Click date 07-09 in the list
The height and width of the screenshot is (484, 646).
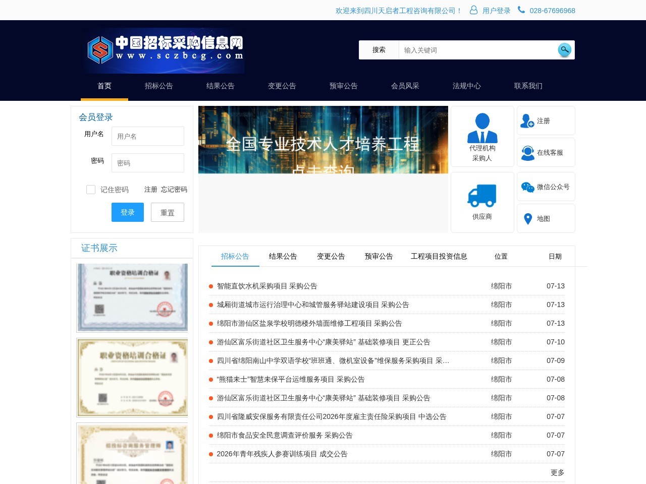tap(556, 360)
